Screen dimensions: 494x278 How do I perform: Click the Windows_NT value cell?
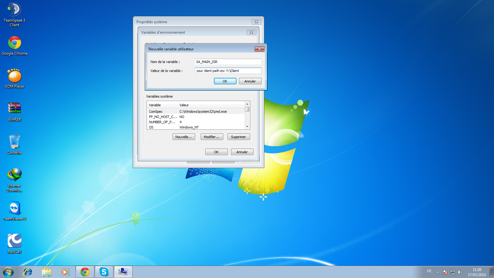(x=189, y=127)
